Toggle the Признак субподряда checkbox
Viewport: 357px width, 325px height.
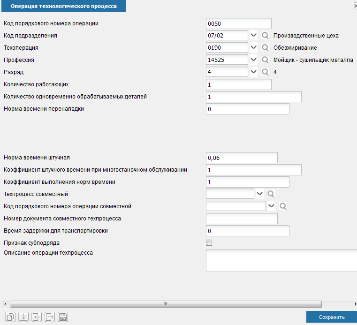(x=209, y=242)
